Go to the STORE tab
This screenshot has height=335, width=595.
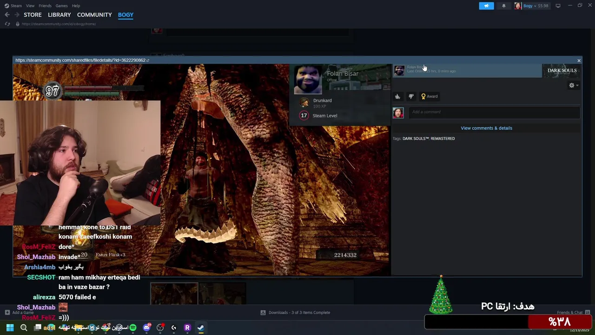pos(33,15)
